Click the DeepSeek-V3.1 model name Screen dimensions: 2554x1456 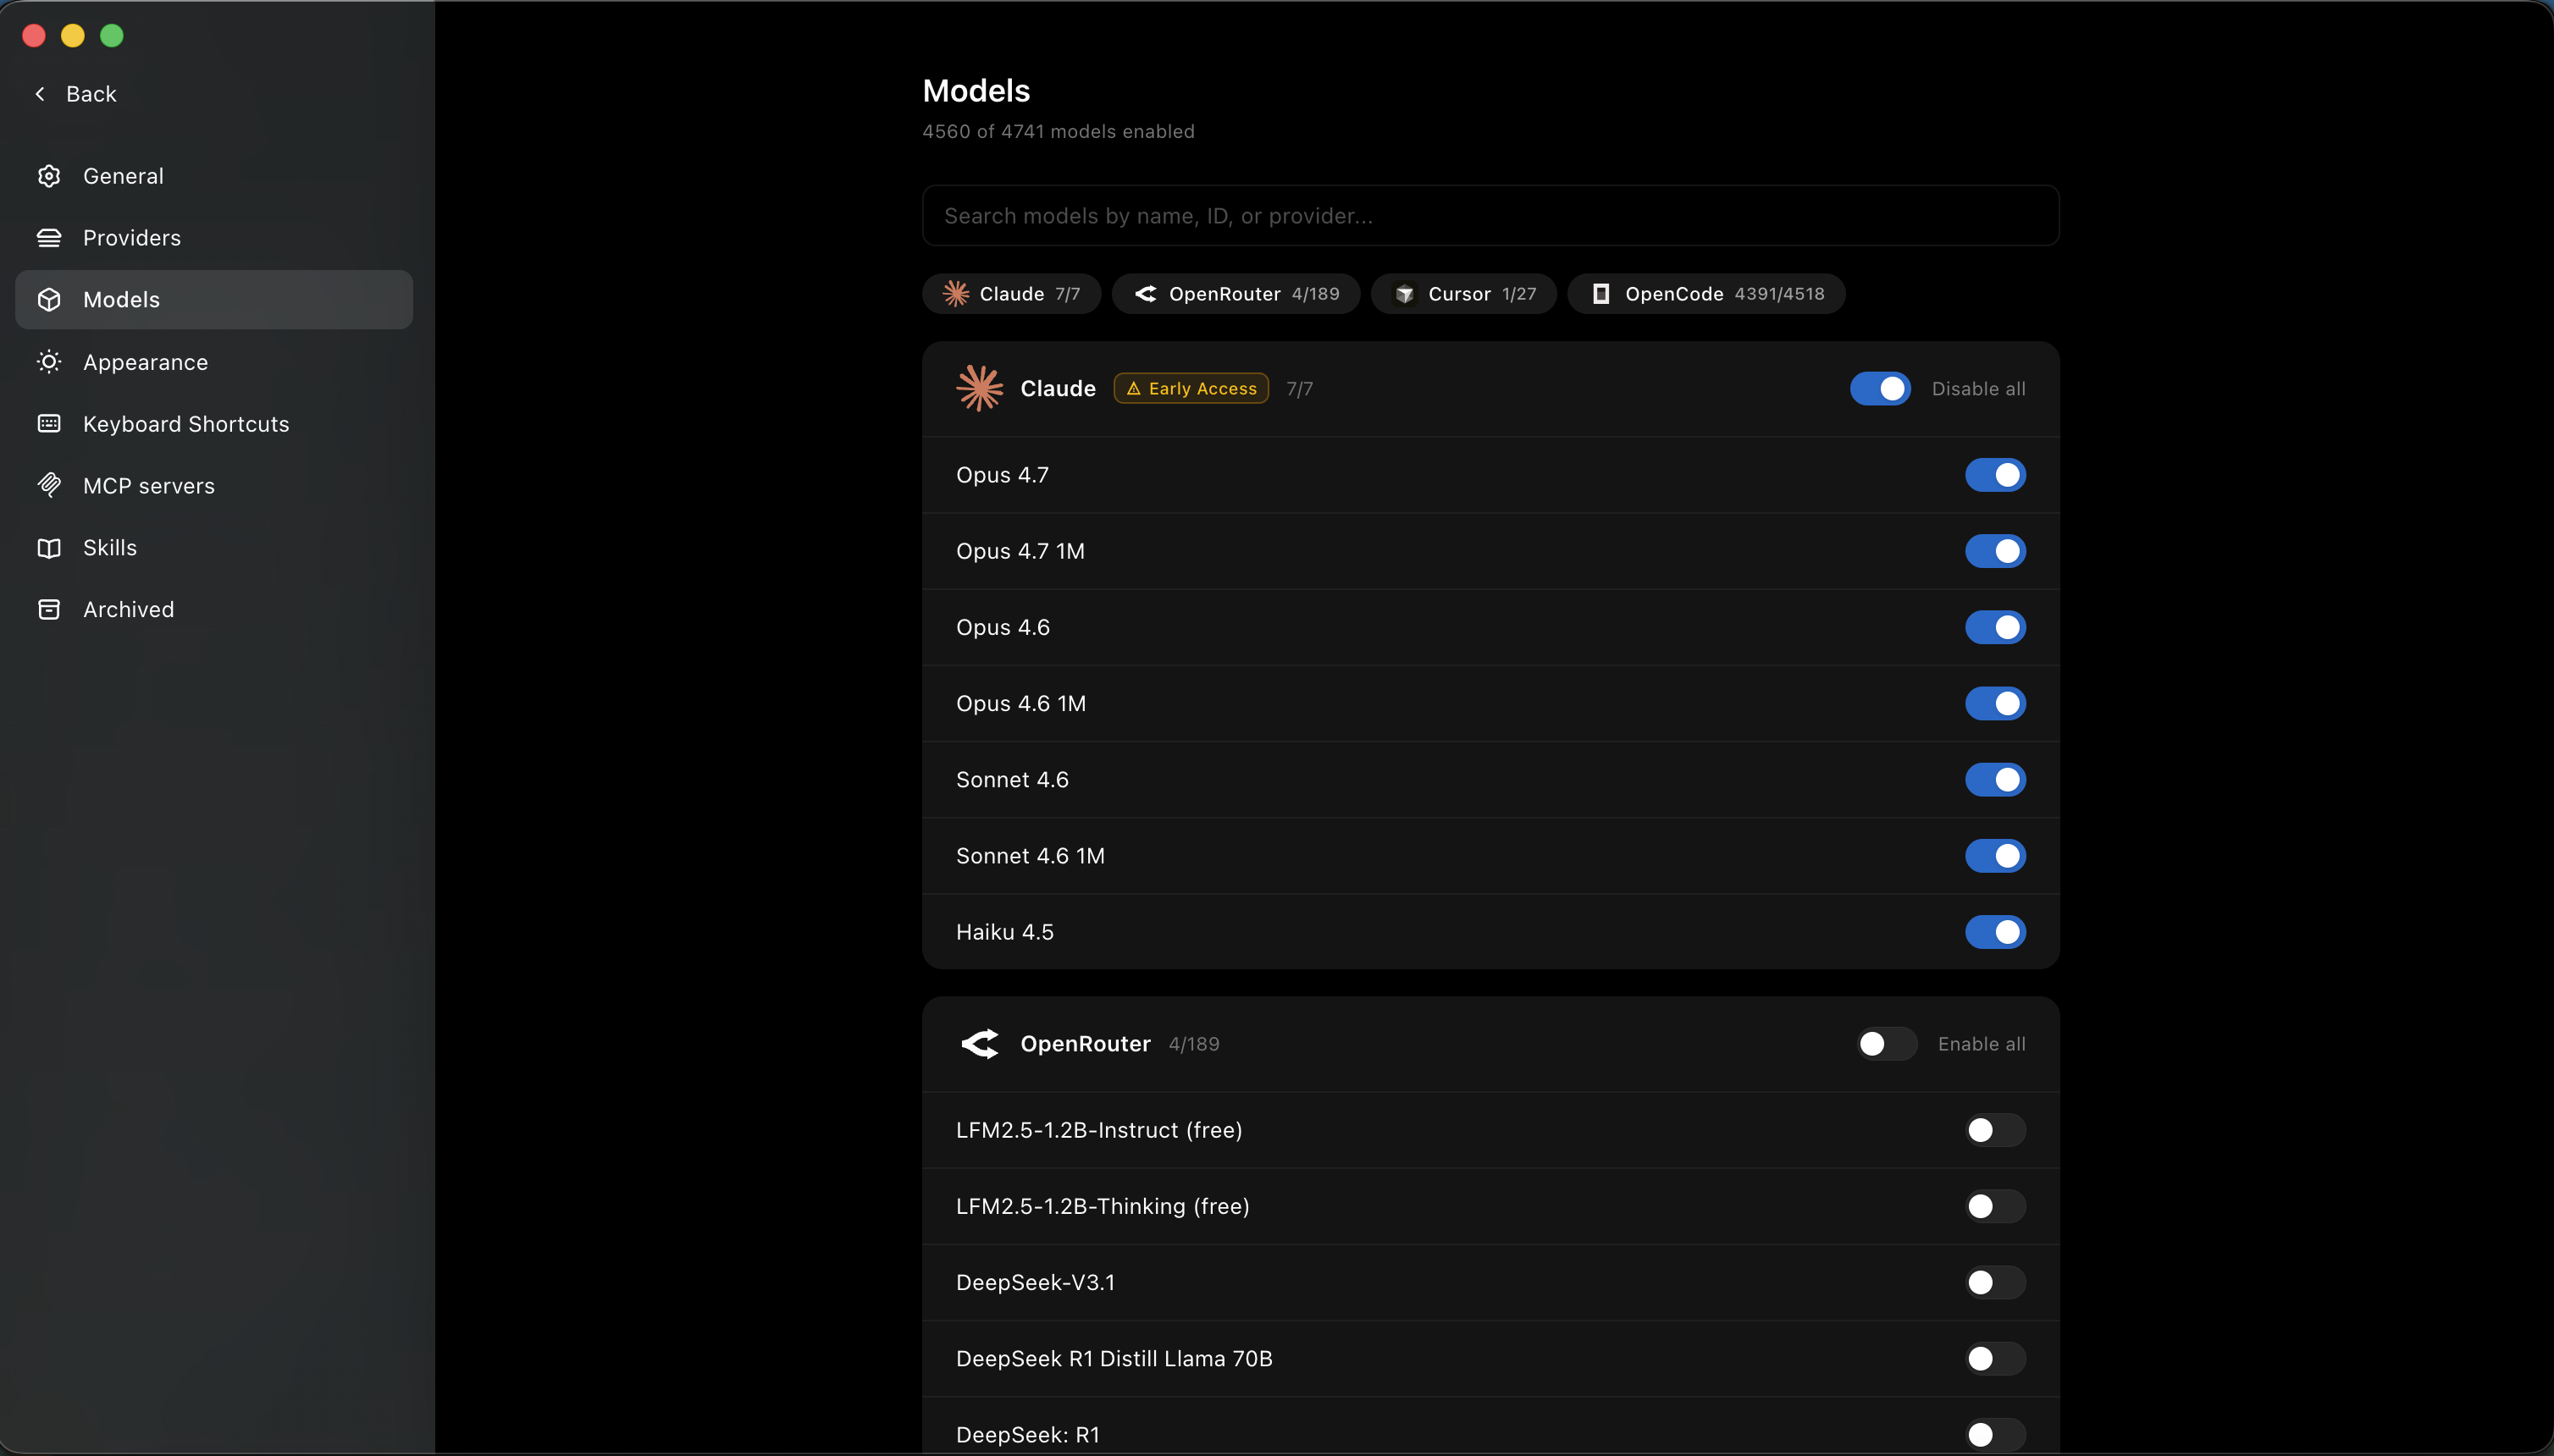[1036, 1282]
